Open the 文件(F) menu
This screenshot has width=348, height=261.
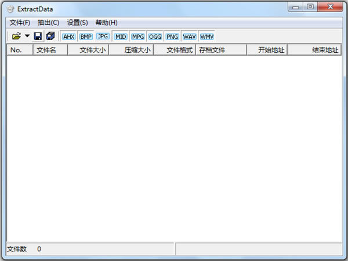[x=20, y=23]
